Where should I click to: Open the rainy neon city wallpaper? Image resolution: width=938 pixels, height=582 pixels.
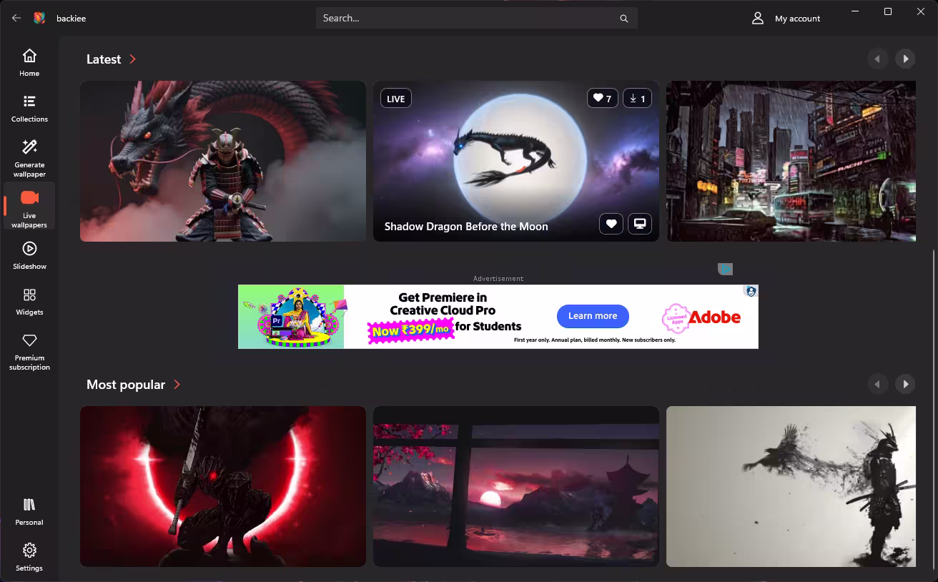point(791,161)
